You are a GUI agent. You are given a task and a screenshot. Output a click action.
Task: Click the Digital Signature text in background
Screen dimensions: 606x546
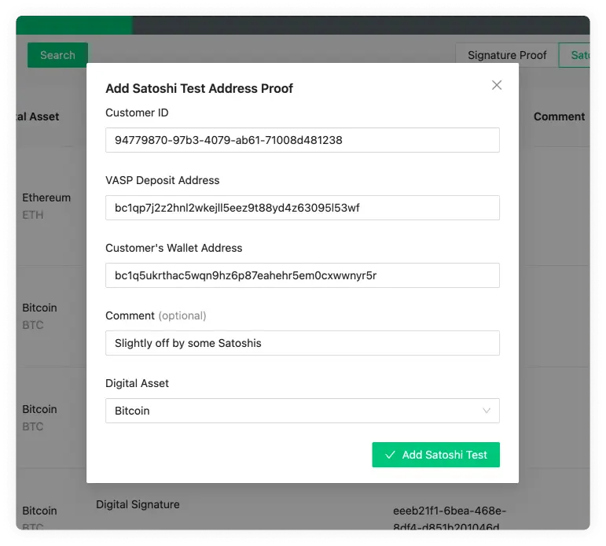tap(138, 504)
